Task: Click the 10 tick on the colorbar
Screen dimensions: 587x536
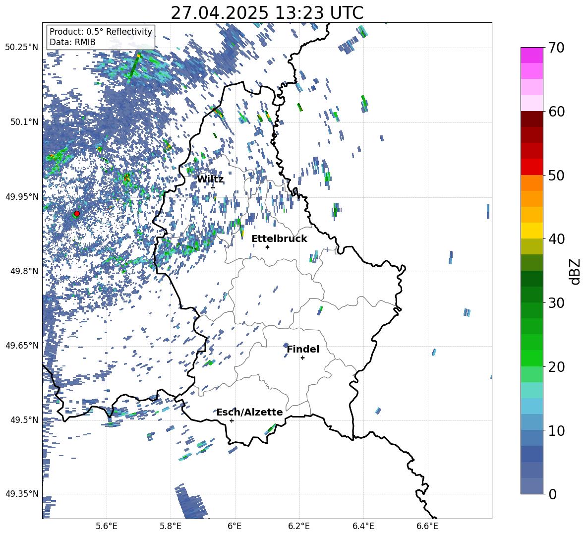Action: [556, 430]
